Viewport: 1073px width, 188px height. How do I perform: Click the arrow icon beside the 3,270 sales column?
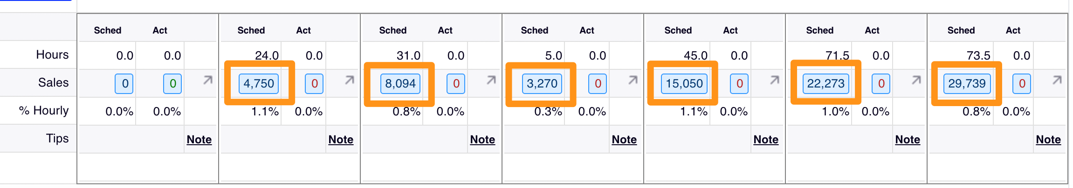pos(633,81)
